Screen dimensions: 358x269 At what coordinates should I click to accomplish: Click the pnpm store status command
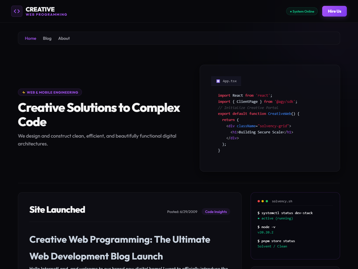coord(276,241)
